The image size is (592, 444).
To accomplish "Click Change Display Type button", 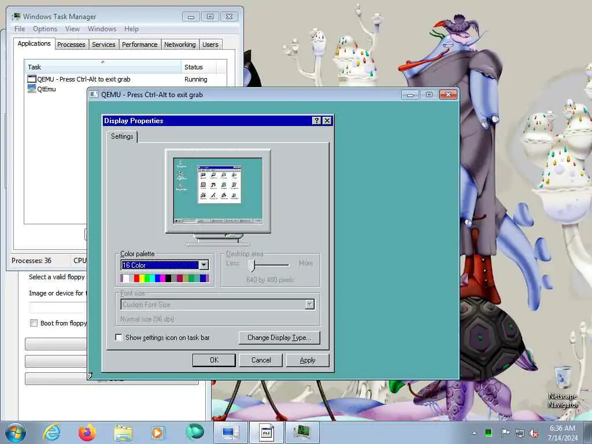I will [x=279, y=338].
